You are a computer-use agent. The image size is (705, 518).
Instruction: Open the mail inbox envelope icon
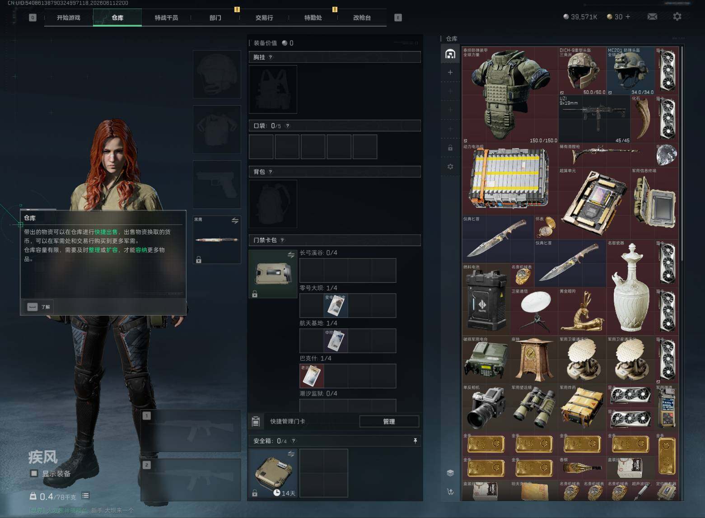pyautogui.click(x=652, y=17)
